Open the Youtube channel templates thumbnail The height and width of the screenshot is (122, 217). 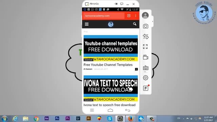(111, 48)
